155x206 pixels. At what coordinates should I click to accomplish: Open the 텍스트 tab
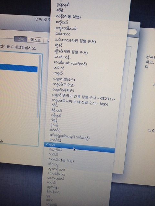click(x=35, y=40)
